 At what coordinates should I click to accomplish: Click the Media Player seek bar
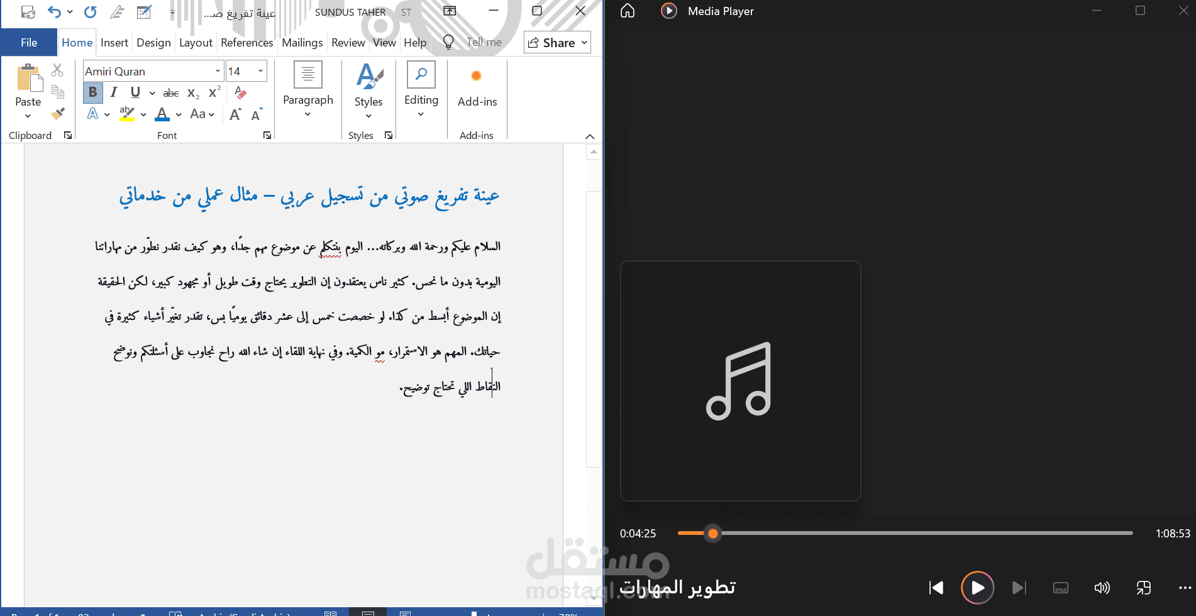(x=905, y=533)
